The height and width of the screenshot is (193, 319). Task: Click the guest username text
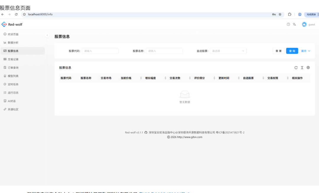312,25
